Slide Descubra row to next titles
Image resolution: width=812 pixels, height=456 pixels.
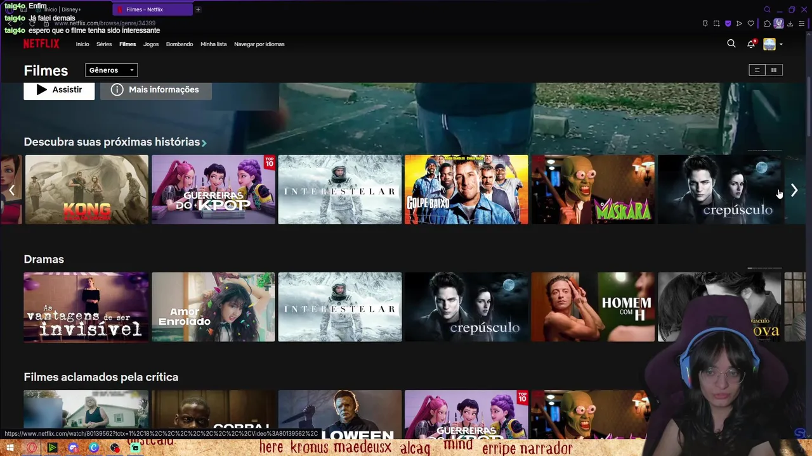pyautogui.click(x=794, y=189)
